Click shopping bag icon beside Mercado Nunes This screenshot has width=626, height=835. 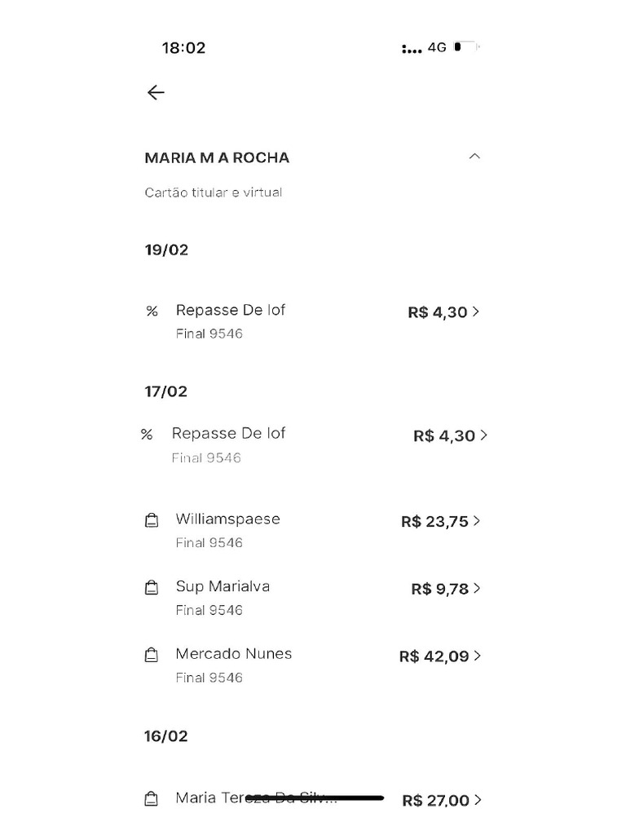point(151,656)
